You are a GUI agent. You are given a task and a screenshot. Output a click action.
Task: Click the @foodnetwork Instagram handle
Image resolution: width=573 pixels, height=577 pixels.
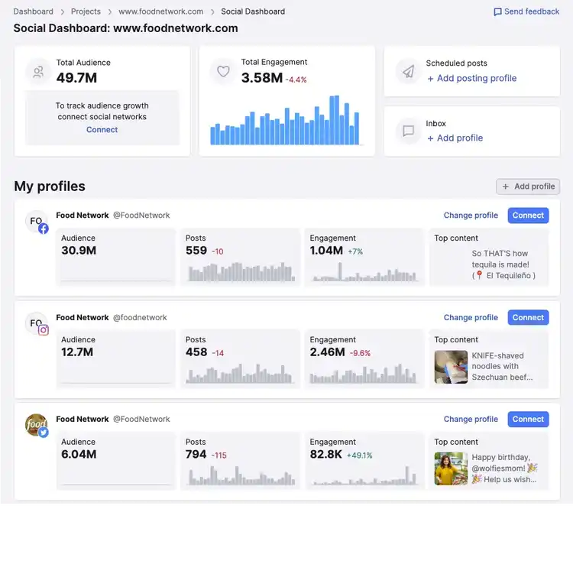coord(140,318)
